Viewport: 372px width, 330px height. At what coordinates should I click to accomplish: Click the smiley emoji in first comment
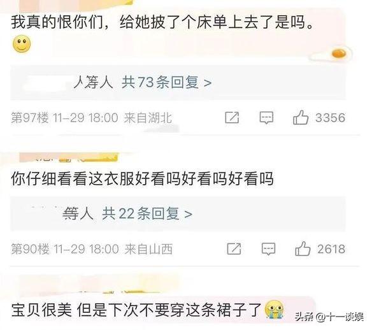tap(22, 44)
